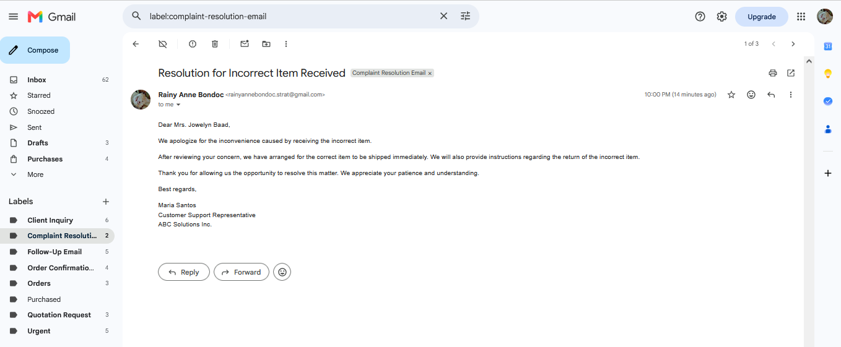
Task: Click the search field with the label query
Action: (290, 16)
